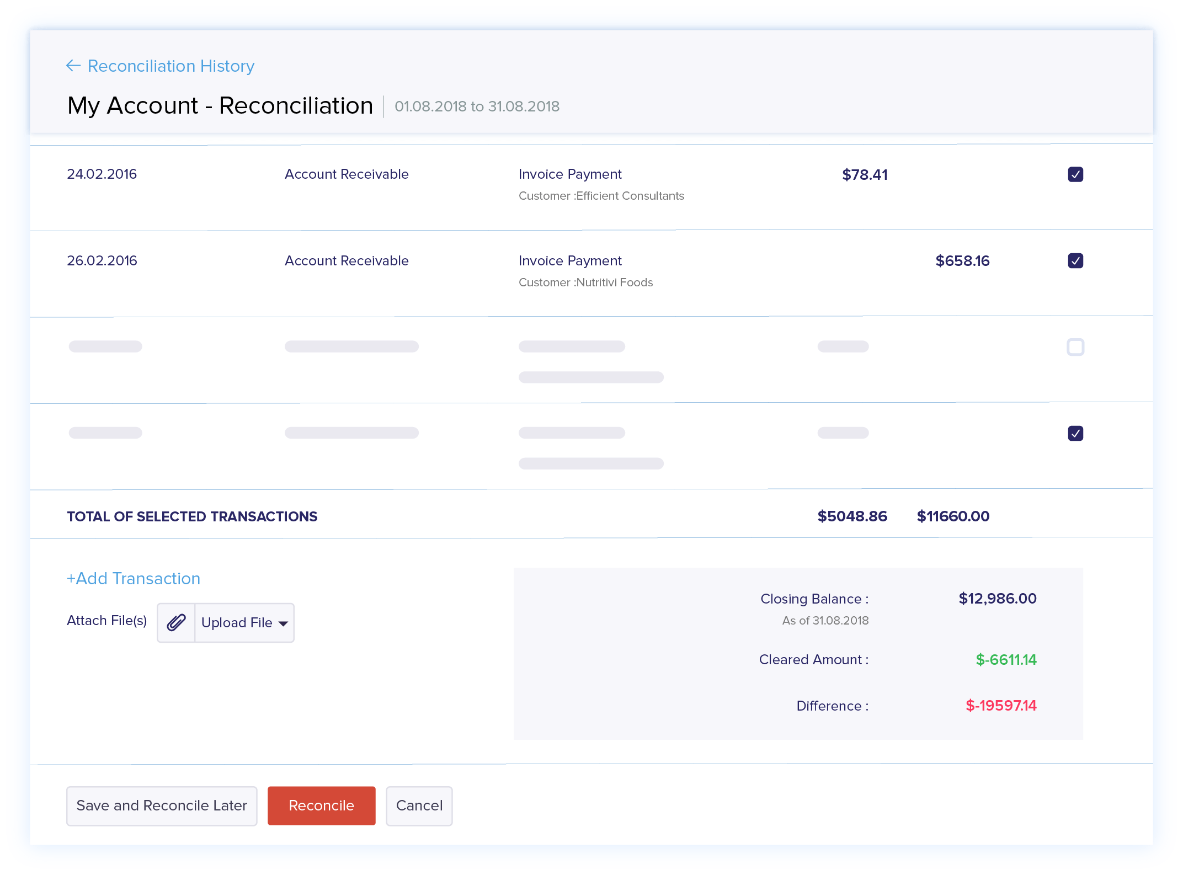
Task: Select +Add Transaction
Action: click(134, 578)
